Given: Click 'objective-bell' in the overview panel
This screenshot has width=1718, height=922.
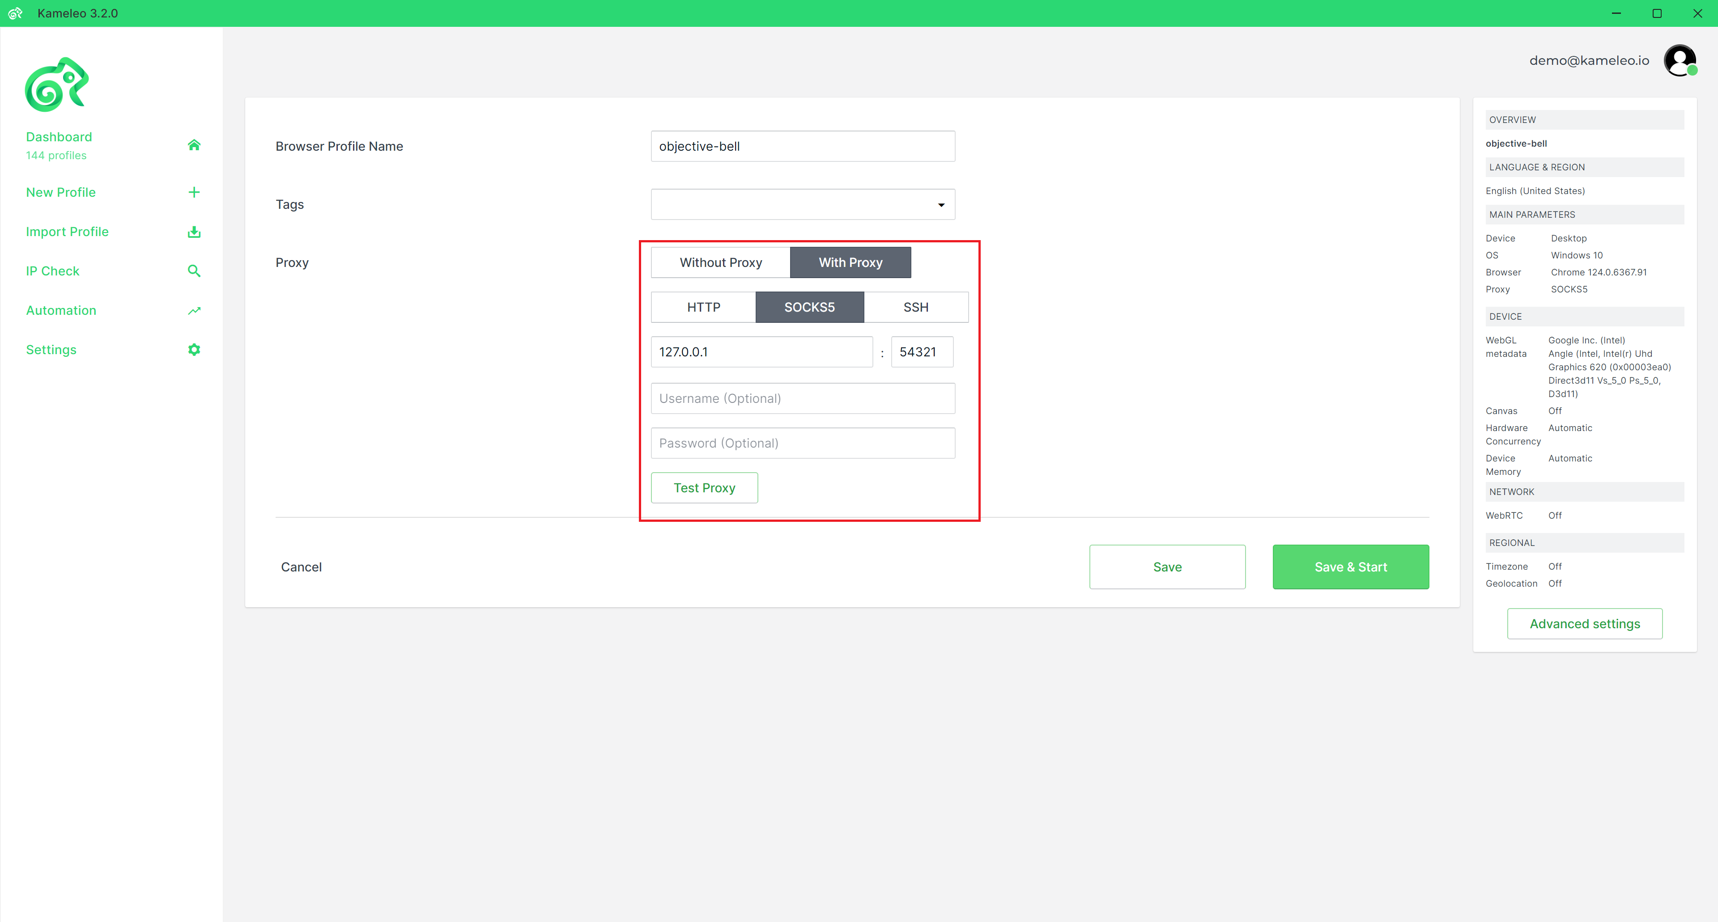Looking at the screenshot, I should coord(1516,144).
